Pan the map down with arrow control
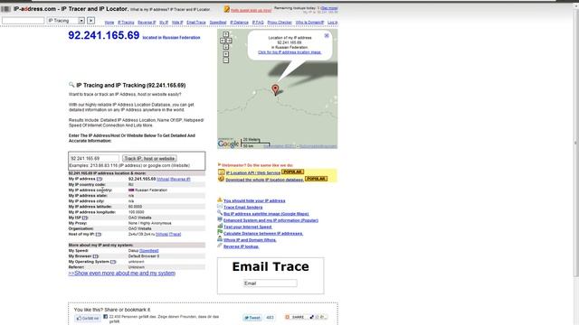 225,47
